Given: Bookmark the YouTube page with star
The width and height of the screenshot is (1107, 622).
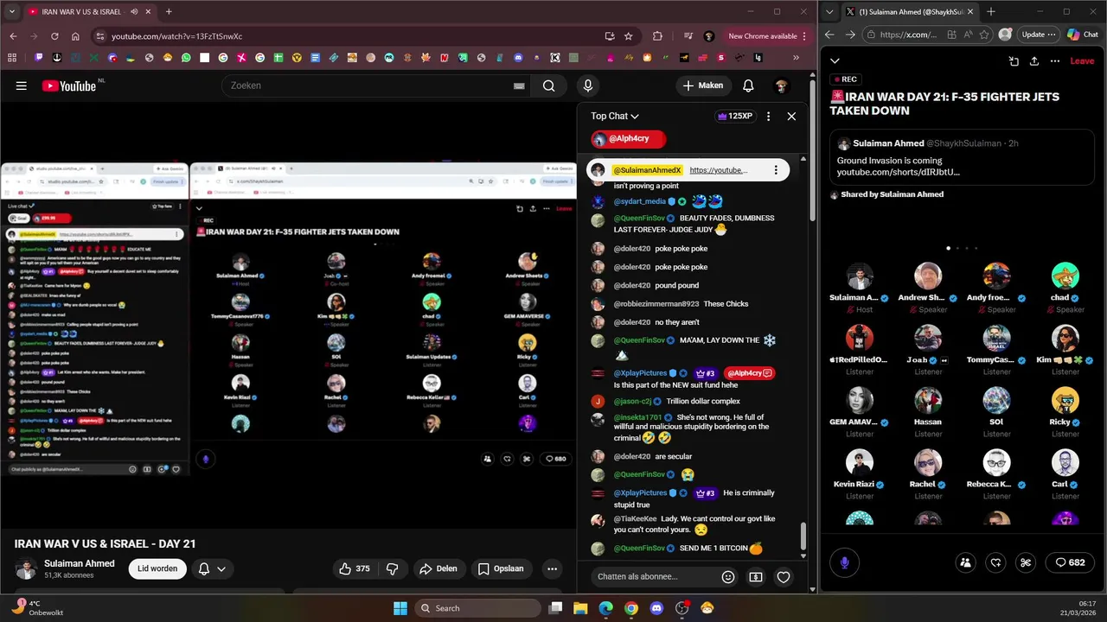Looking at the screenshot, I should [x=629, y=36].
